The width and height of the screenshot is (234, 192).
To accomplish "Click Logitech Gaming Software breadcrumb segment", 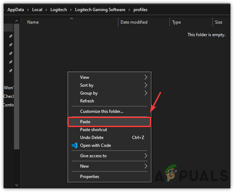I will pyautogui.click(x=100, y=10).
